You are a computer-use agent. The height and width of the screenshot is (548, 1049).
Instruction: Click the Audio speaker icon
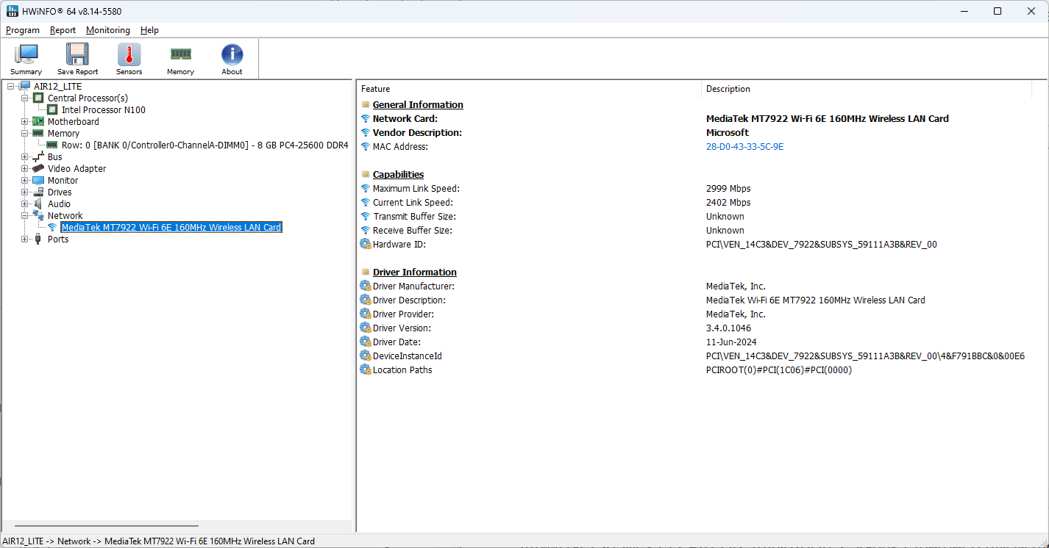click(x=38, y=204)
